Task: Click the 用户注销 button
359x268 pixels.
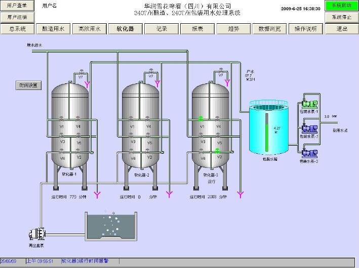Action: (x=17, y=17)
